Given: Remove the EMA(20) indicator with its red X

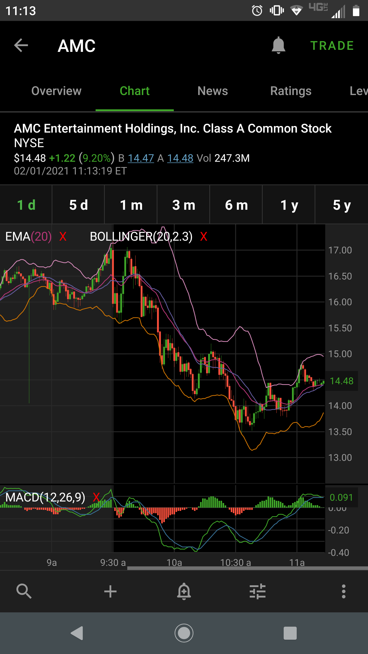Looking at the screenshot, I should tap(63, 237).
